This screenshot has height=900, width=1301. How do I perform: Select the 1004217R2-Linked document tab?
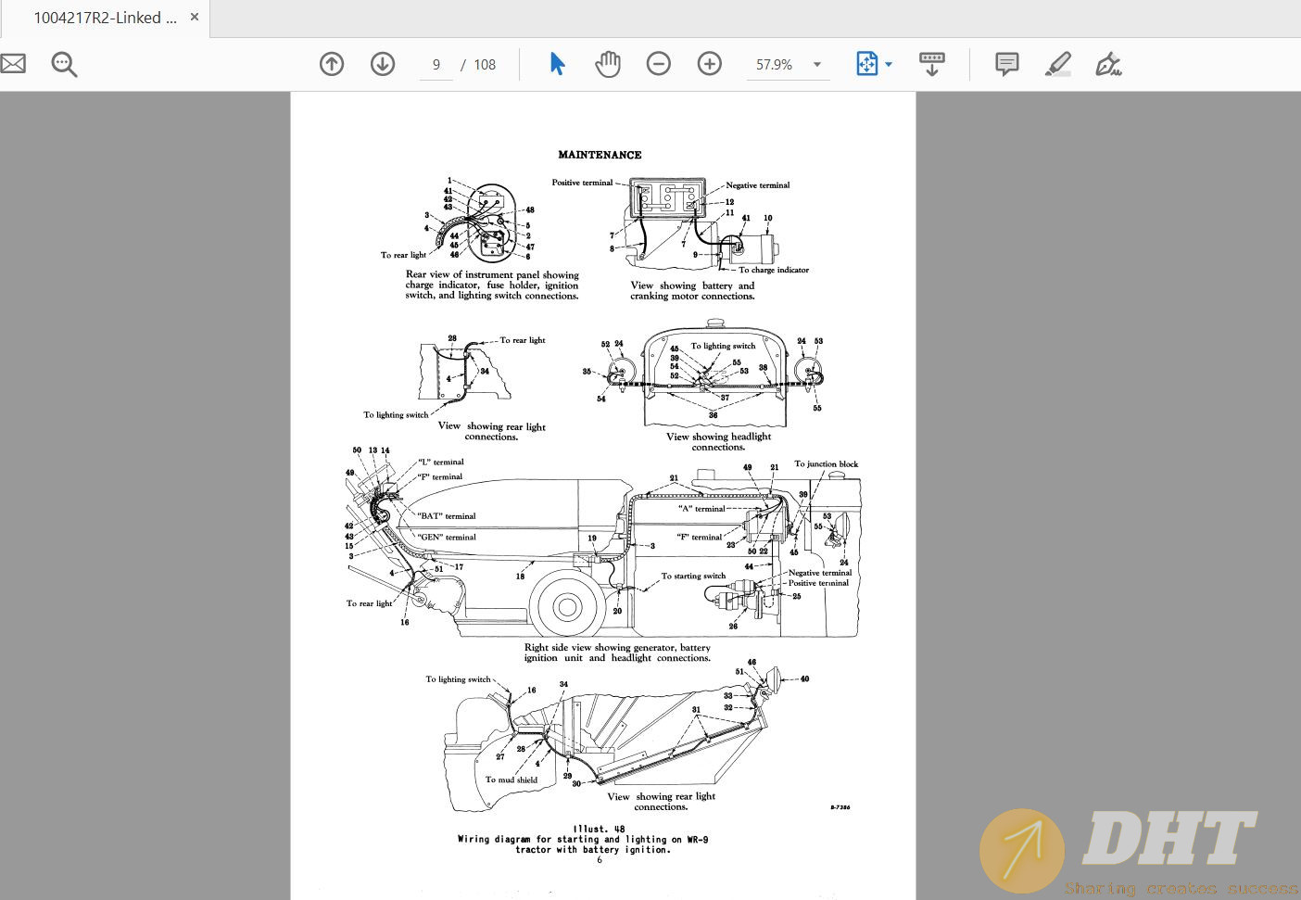105,18
